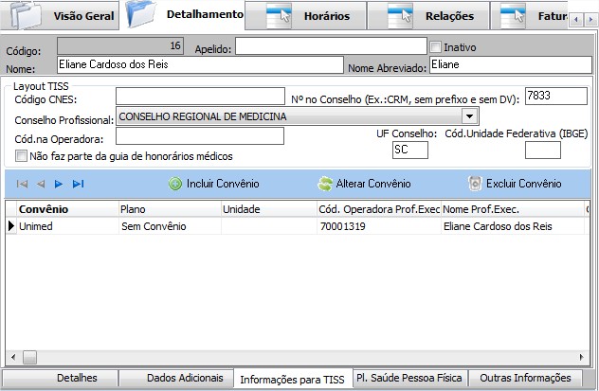Image resolution: width=599 pixels, height=391 pixels.
Task: Click the Excluir Convênio icon
Action: (x=475, y=184)
